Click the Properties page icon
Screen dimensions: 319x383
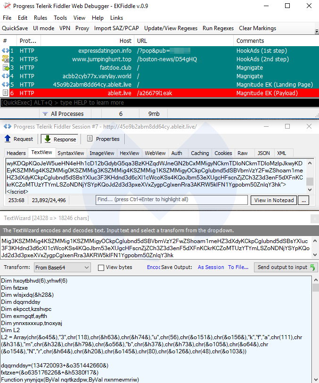tap(90, 139)
